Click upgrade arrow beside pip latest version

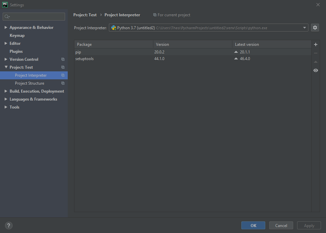click(x=236, y=52)
